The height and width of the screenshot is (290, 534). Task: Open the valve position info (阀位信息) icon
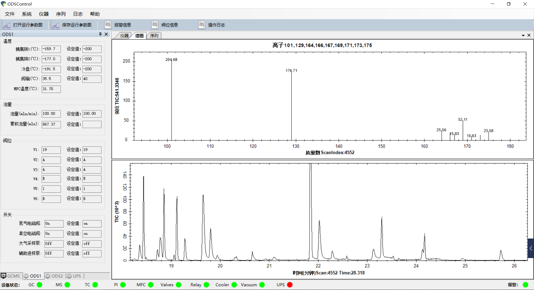pyautogui.click(x=155, y=25)
